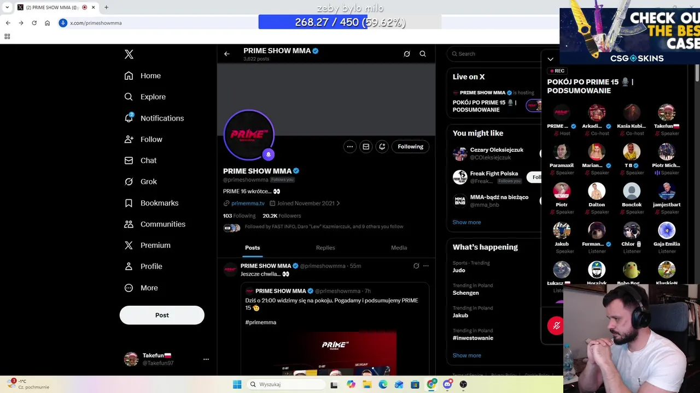Image resolution: width=700 pixels, height=393 pixels.
Task: Select Paramaxil speaker avatar in Space
Action: [562, 152]
